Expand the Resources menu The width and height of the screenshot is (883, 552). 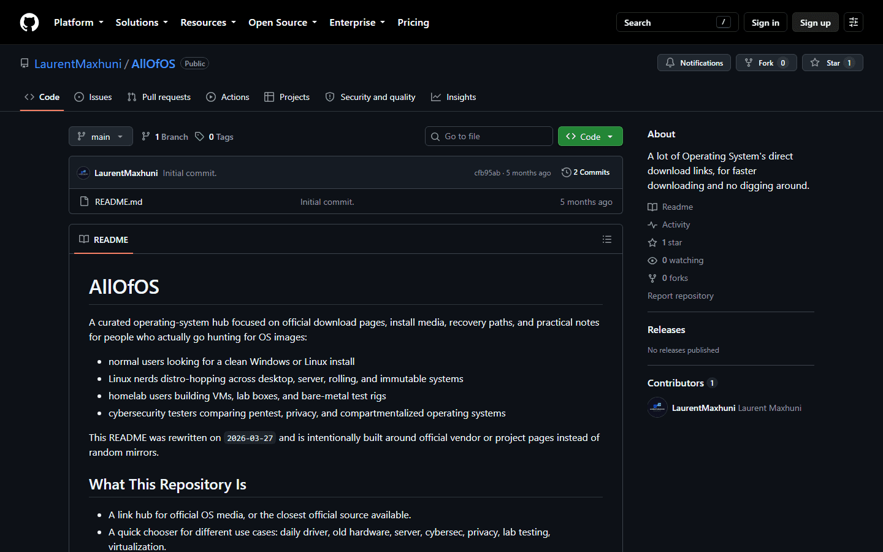pyautogui.click(x=208, y=22)
